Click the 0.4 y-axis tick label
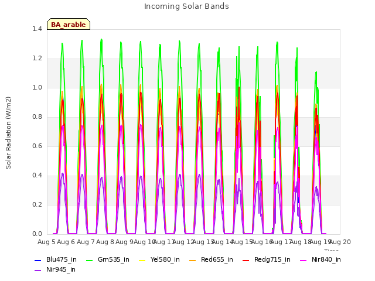Viewport: 375px width, 281px height. click(37, 176)
